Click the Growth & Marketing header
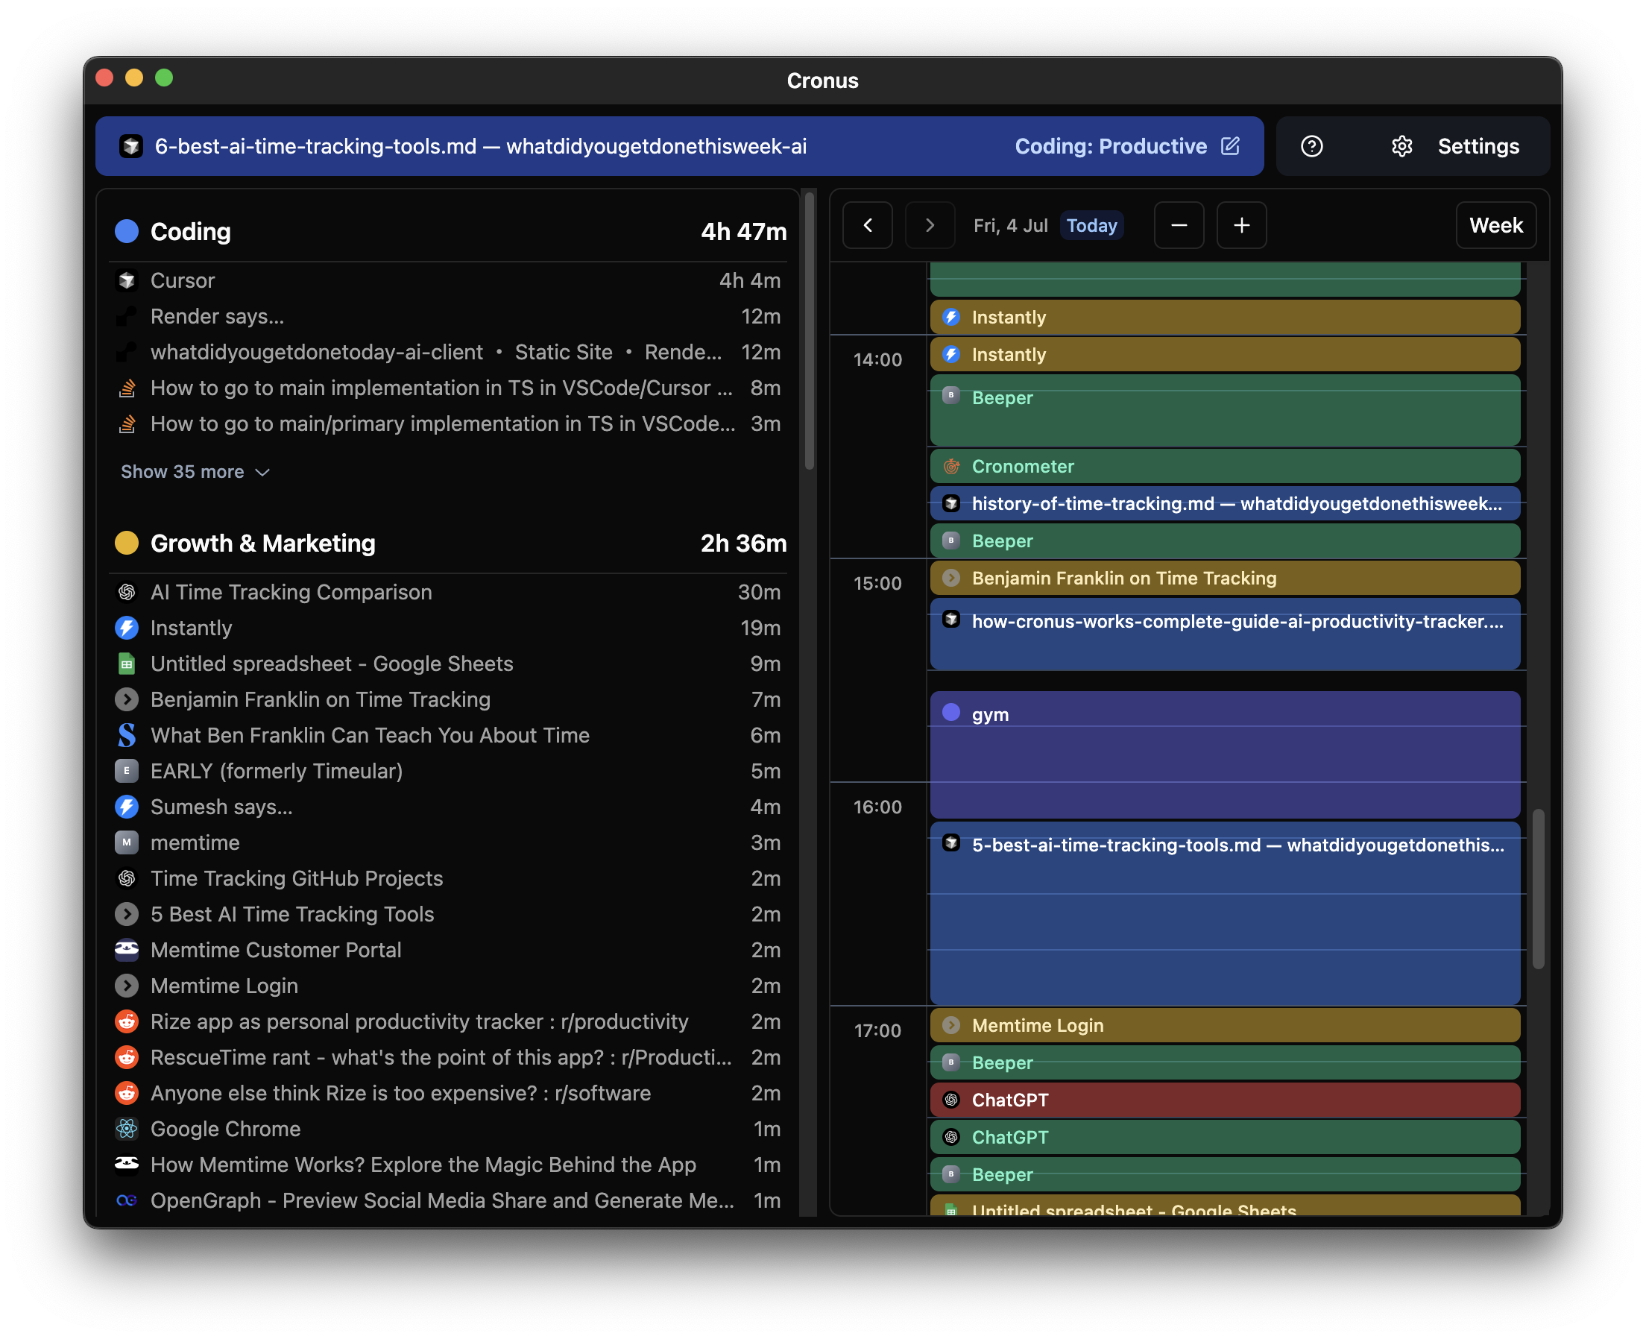 [x=447, y=543]
